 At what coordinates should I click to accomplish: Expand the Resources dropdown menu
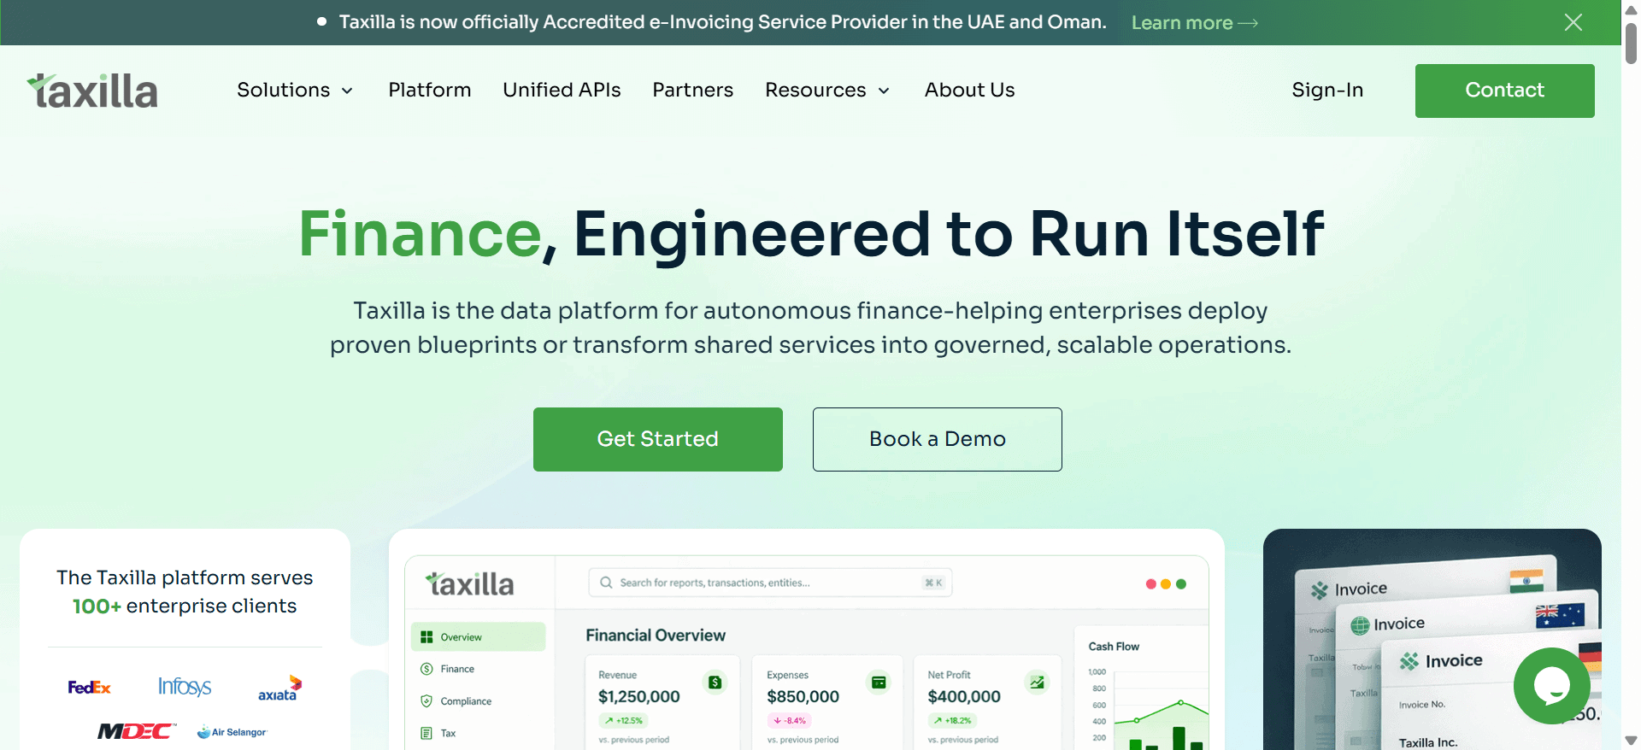click(827, 90)
